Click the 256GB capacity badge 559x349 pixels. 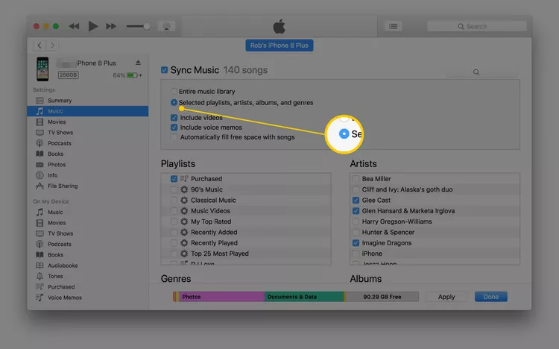68,75
